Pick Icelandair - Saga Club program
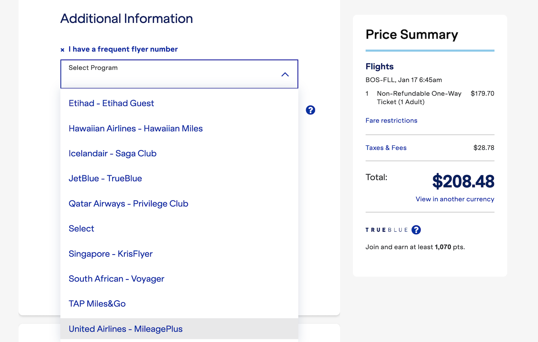 [x=112, y=153]
